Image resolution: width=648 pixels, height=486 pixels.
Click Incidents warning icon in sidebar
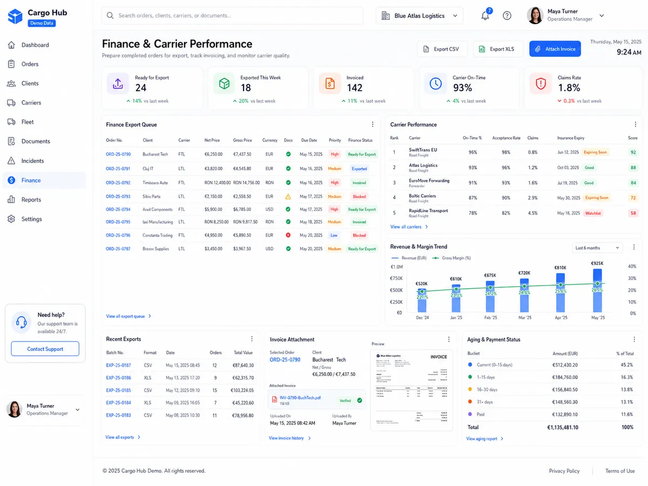(11, 161)
